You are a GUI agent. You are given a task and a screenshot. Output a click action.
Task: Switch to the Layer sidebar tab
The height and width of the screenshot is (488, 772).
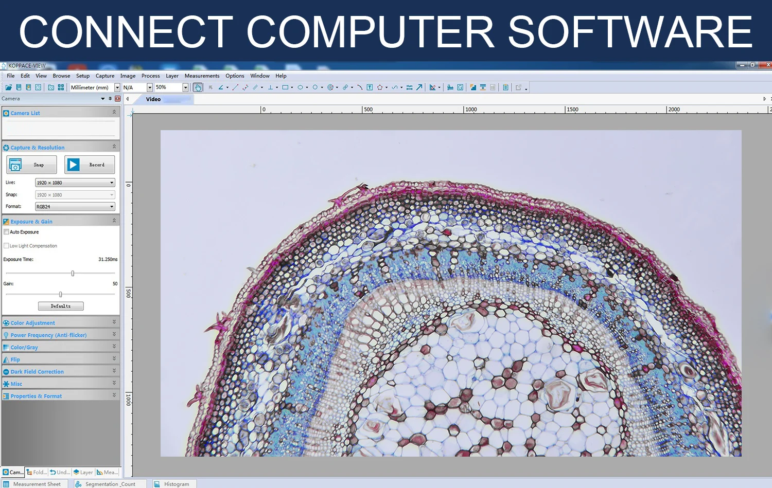(83, 472)
